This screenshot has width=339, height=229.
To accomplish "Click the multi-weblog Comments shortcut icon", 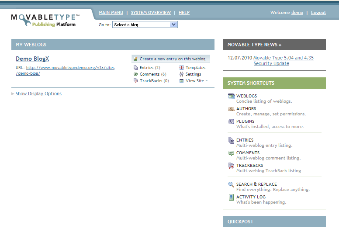I will [x=231, y=153].
